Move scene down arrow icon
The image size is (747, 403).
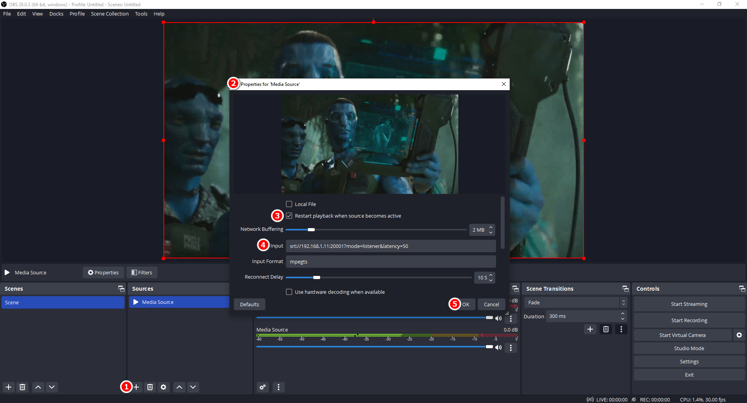tap(52, 387)
